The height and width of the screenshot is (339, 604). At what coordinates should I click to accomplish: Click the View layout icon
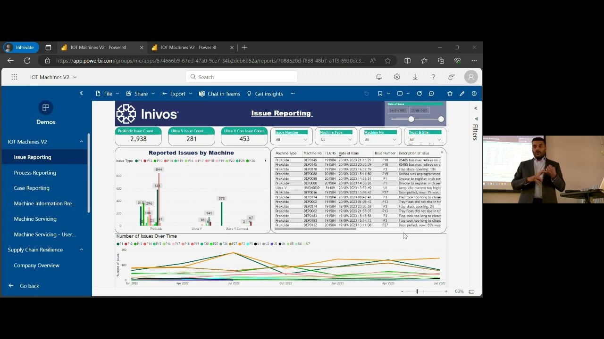(400, 94)
